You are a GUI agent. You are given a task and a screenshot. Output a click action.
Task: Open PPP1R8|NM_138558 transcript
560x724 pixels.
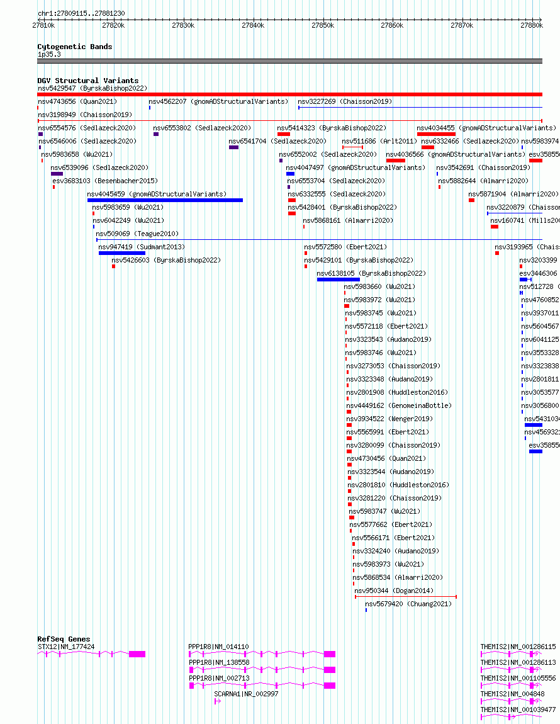pyautogui.click(x=219, y=662)
